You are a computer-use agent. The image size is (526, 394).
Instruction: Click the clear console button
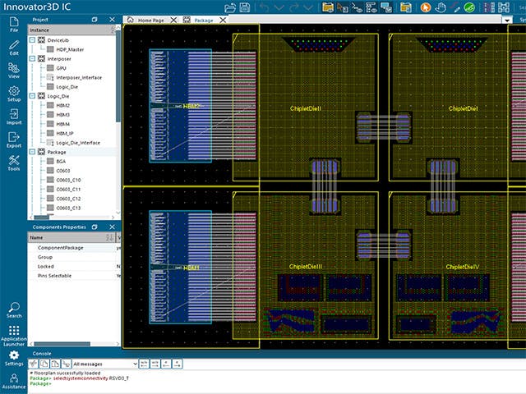(x=33, y=364)
